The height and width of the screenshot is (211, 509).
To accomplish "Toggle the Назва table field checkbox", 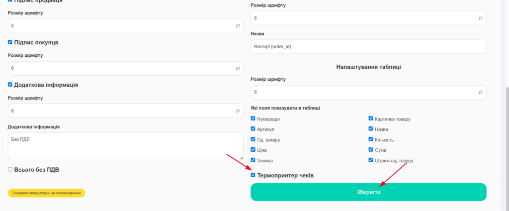I will click(x=371, y=129).
